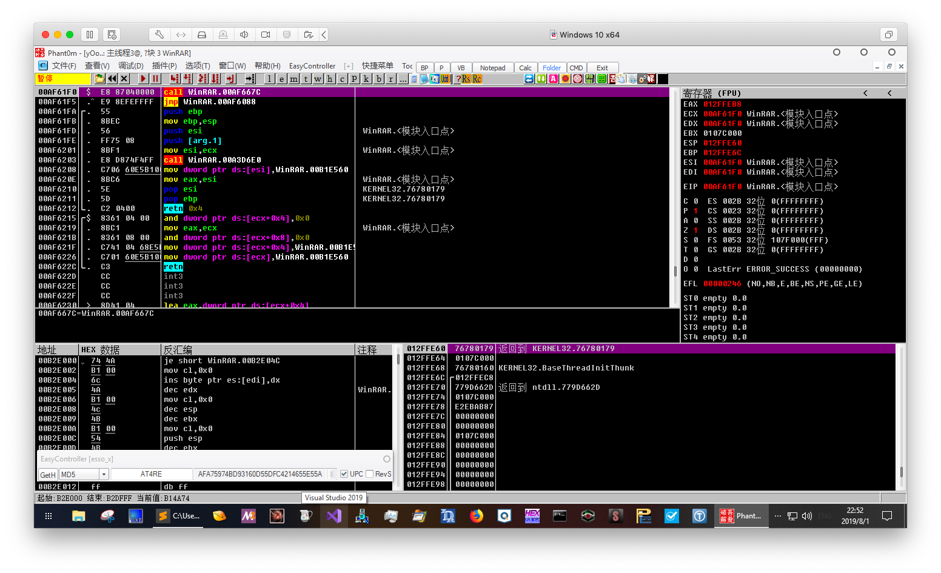Click the Step Into toolbar icon
The height and width of the screenshot is (573, 941).
tap(175, 79)
